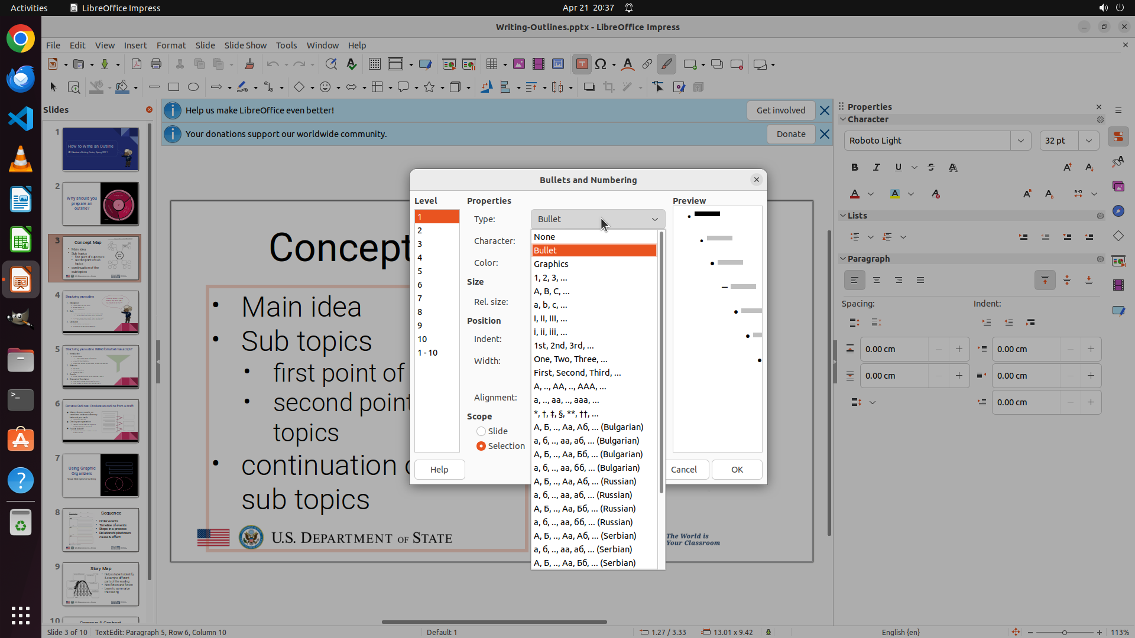The image size is (1135, 638).
Task: Open the font name dropdown arrow
Action: pyautogui.click(x=1021, y=141)
